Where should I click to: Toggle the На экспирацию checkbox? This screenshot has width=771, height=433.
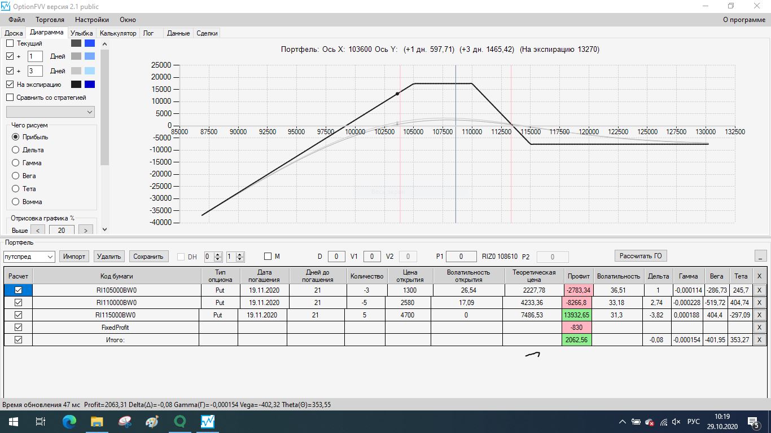pyautogui.click(x=10, y=85)
